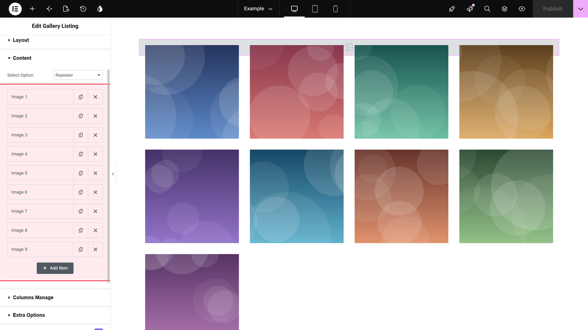Remove the Image 5 item

pyautogui.click(x=96, y=173)
